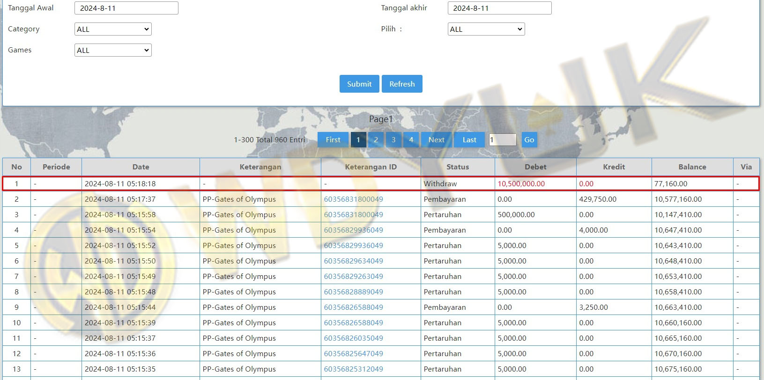Click balance 10,577,160.00

[x=678, y=199]
